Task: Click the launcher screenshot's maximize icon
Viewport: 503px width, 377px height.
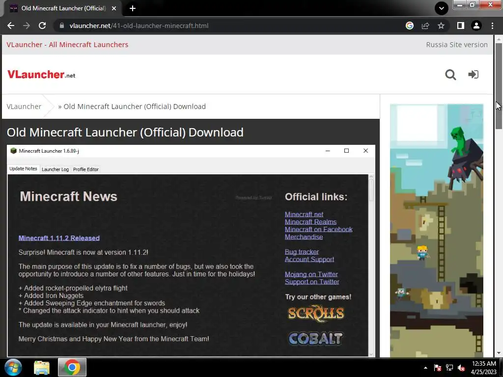Action: click(346, 151)
